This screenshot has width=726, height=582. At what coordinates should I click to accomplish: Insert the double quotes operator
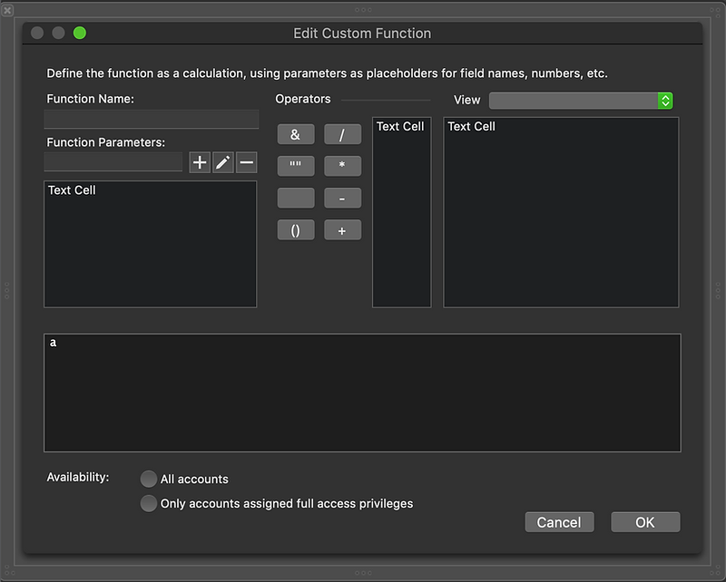point(296,166)
